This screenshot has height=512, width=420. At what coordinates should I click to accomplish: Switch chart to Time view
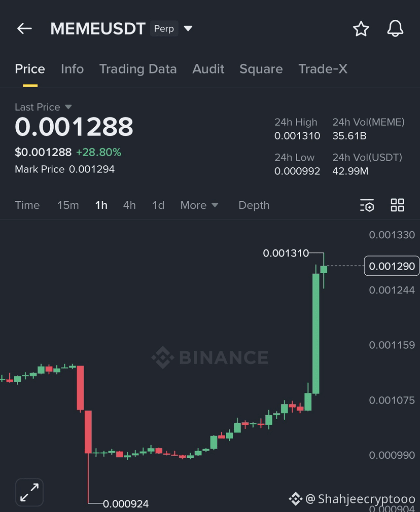point(27,205)
